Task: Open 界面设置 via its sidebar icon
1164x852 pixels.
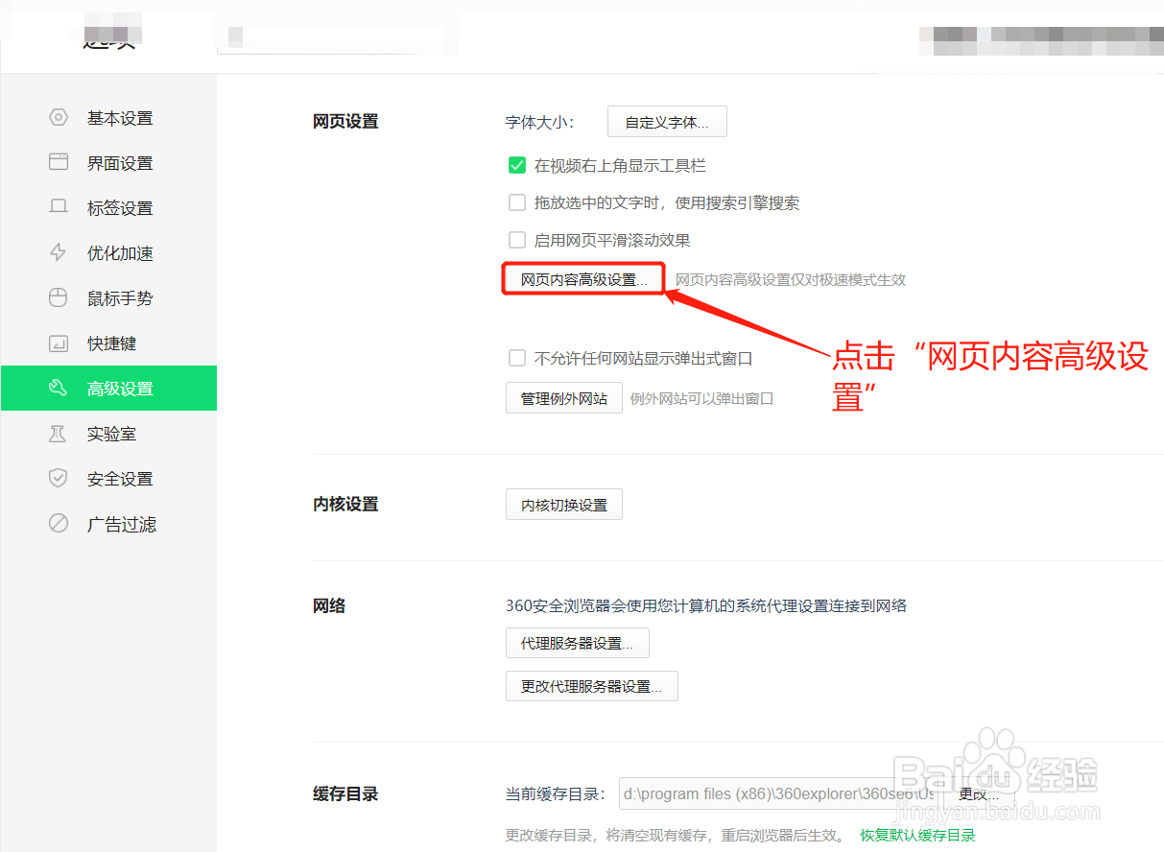Action: [x=58, y=162]
